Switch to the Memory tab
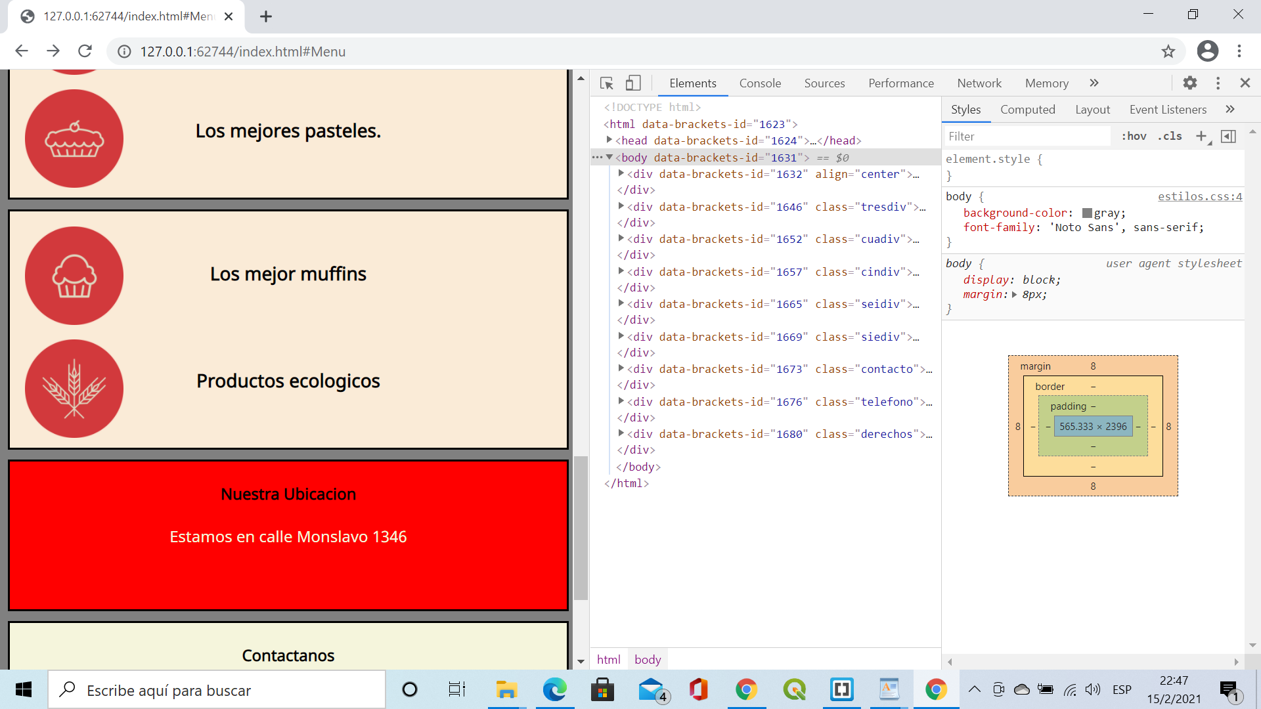The image size is (1261, 709). pos(1046,83)
